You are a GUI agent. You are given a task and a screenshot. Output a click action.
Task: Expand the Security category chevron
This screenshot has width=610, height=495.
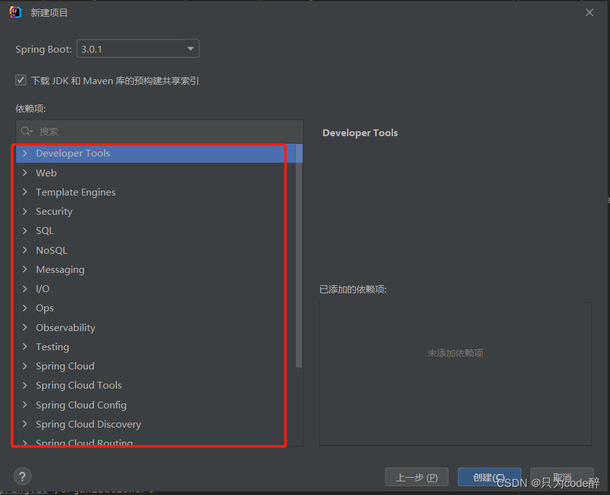(x=25, y=212)
